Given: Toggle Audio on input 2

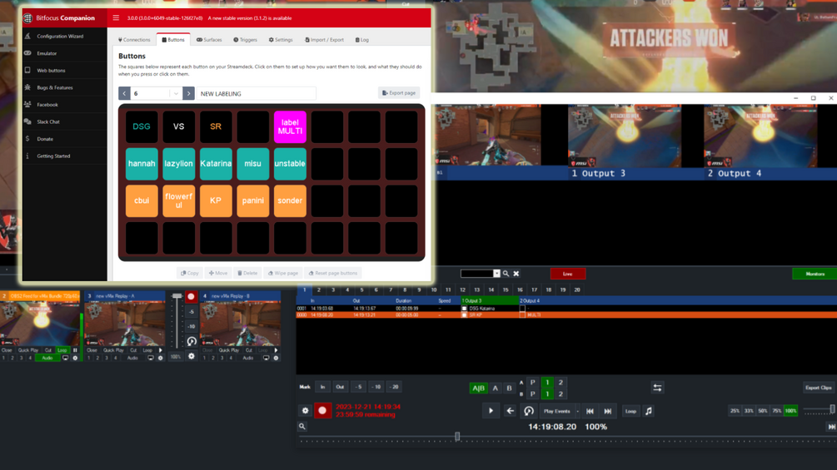Looking at the screenshot, I should click(47, 358).
